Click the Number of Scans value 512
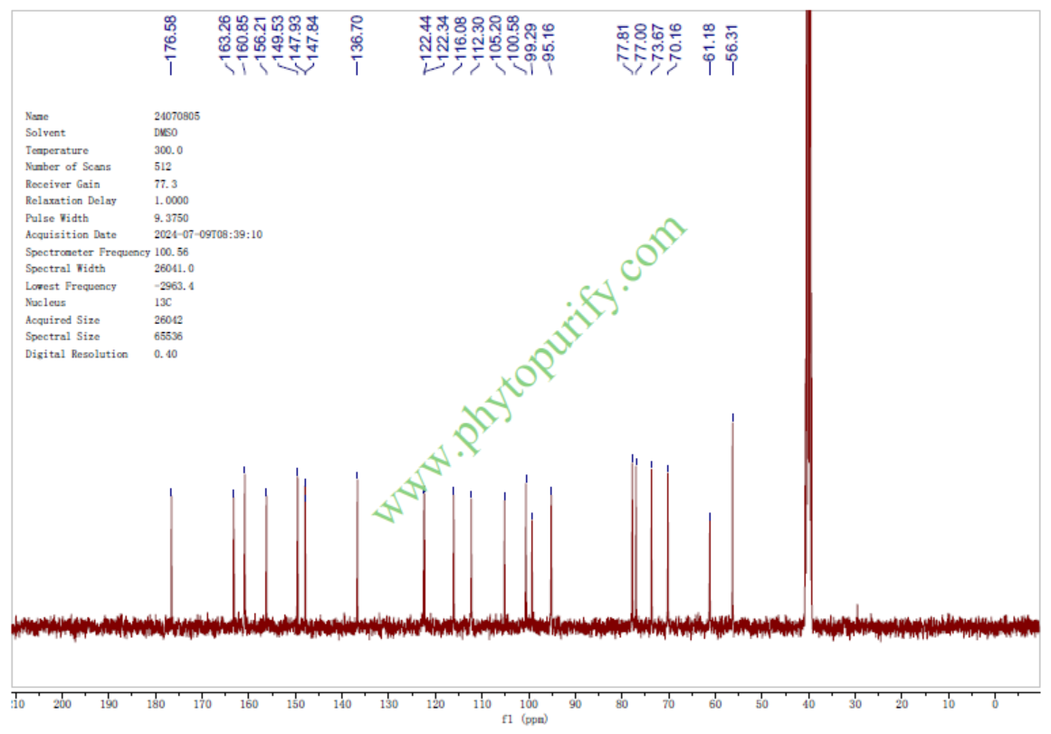The height and width of the screenshot is (734, 1051). tap(163, 167)
